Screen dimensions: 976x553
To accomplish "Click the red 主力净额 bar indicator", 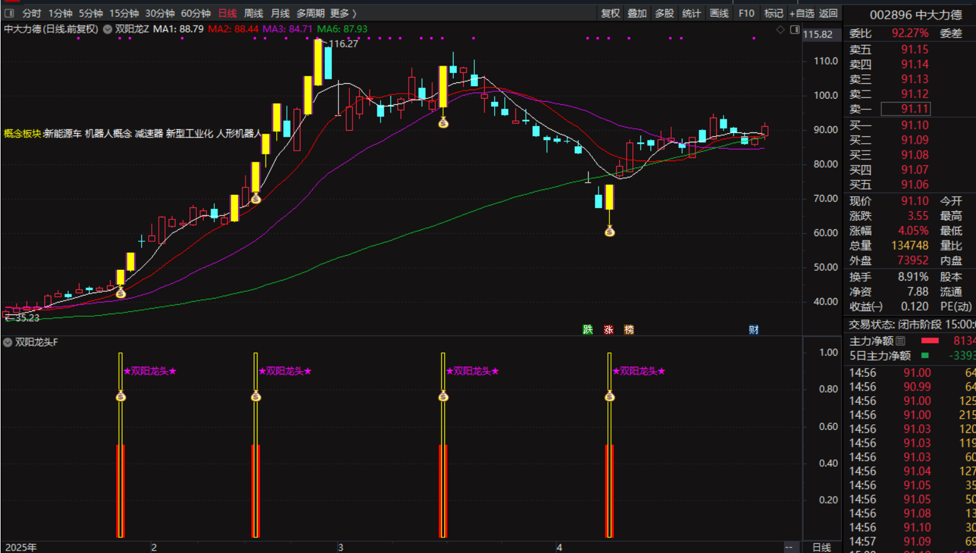I will click(x=930, y=341).
